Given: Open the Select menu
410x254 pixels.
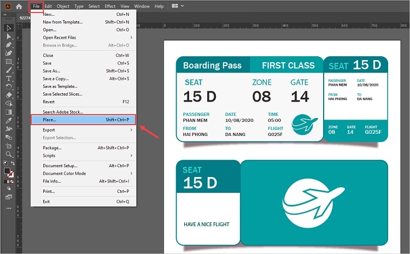Looking at the screenshot, I should 94,6.
